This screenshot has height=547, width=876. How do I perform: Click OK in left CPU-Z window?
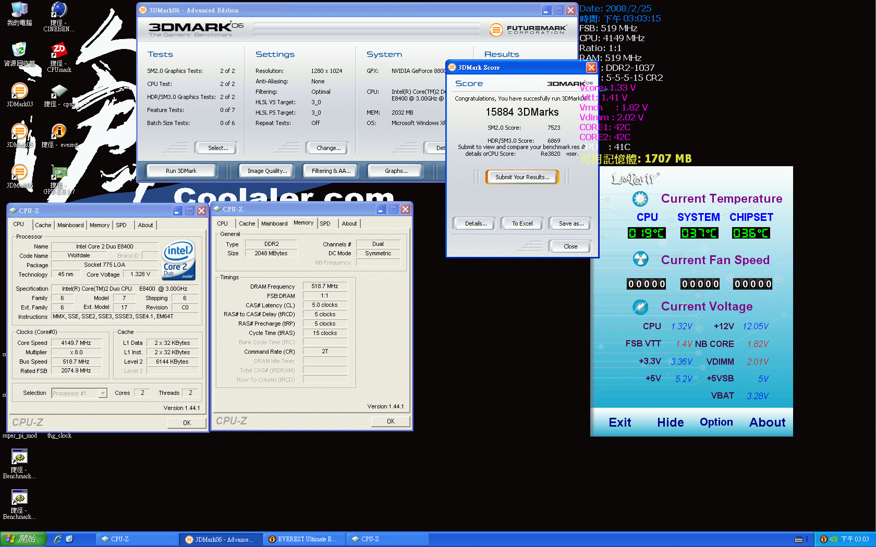point(187,423)
